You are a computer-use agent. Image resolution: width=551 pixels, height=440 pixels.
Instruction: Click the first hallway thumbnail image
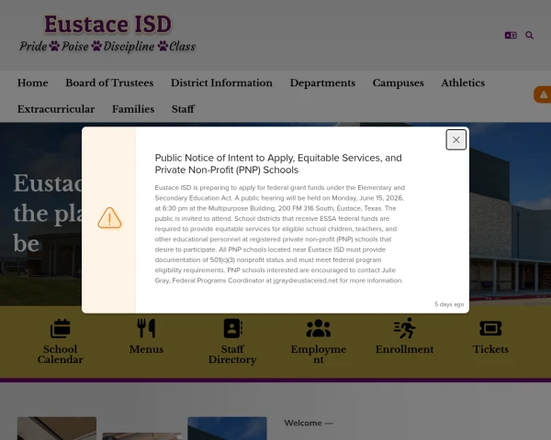click(x=57, y=428)
